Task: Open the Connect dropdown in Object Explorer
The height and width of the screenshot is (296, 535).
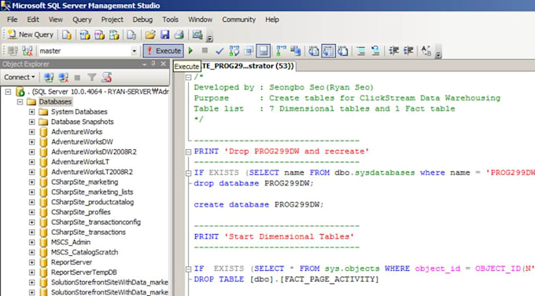Action: pyautogui.click(x=20, y=77)
